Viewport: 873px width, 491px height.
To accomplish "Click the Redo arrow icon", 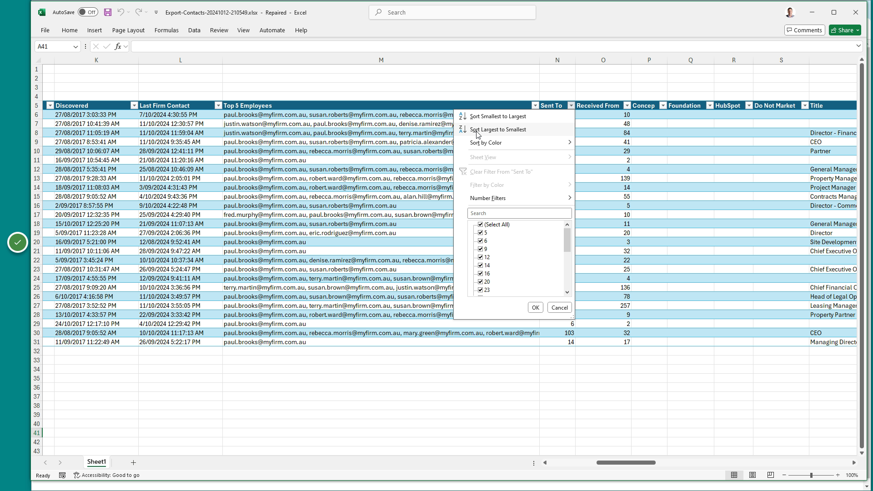I will tap(139, 12).
